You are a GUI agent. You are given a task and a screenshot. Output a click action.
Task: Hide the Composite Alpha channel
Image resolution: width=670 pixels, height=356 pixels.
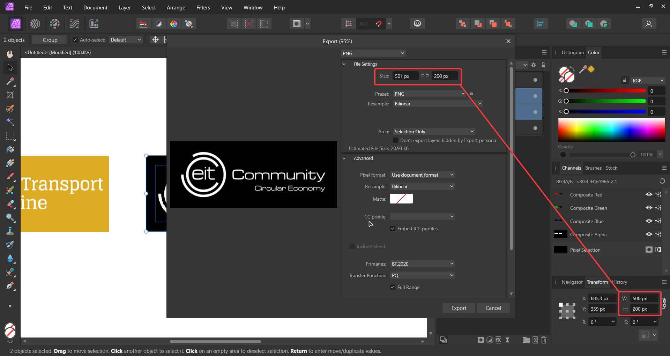tap(649, 234)
